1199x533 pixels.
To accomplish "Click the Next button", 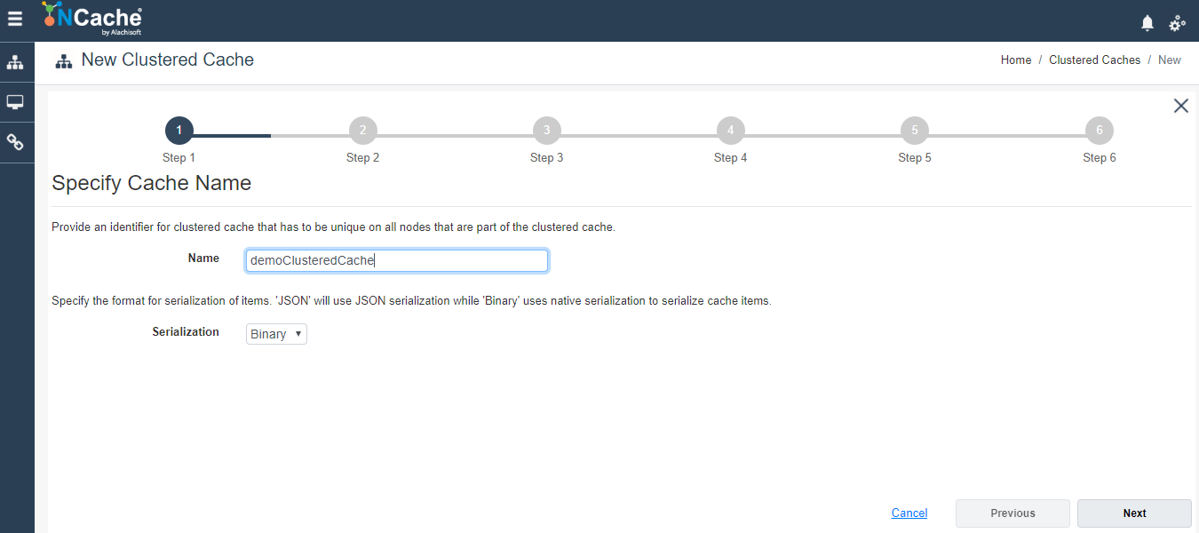I will (x=1134, y=513).
